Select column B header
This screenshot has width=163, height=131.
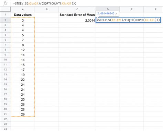click(47, 9)
